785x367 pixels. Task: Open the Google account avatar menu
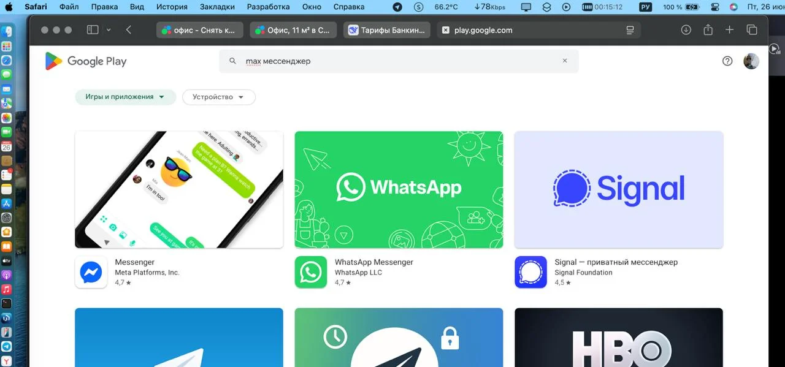tap(751, 61)
